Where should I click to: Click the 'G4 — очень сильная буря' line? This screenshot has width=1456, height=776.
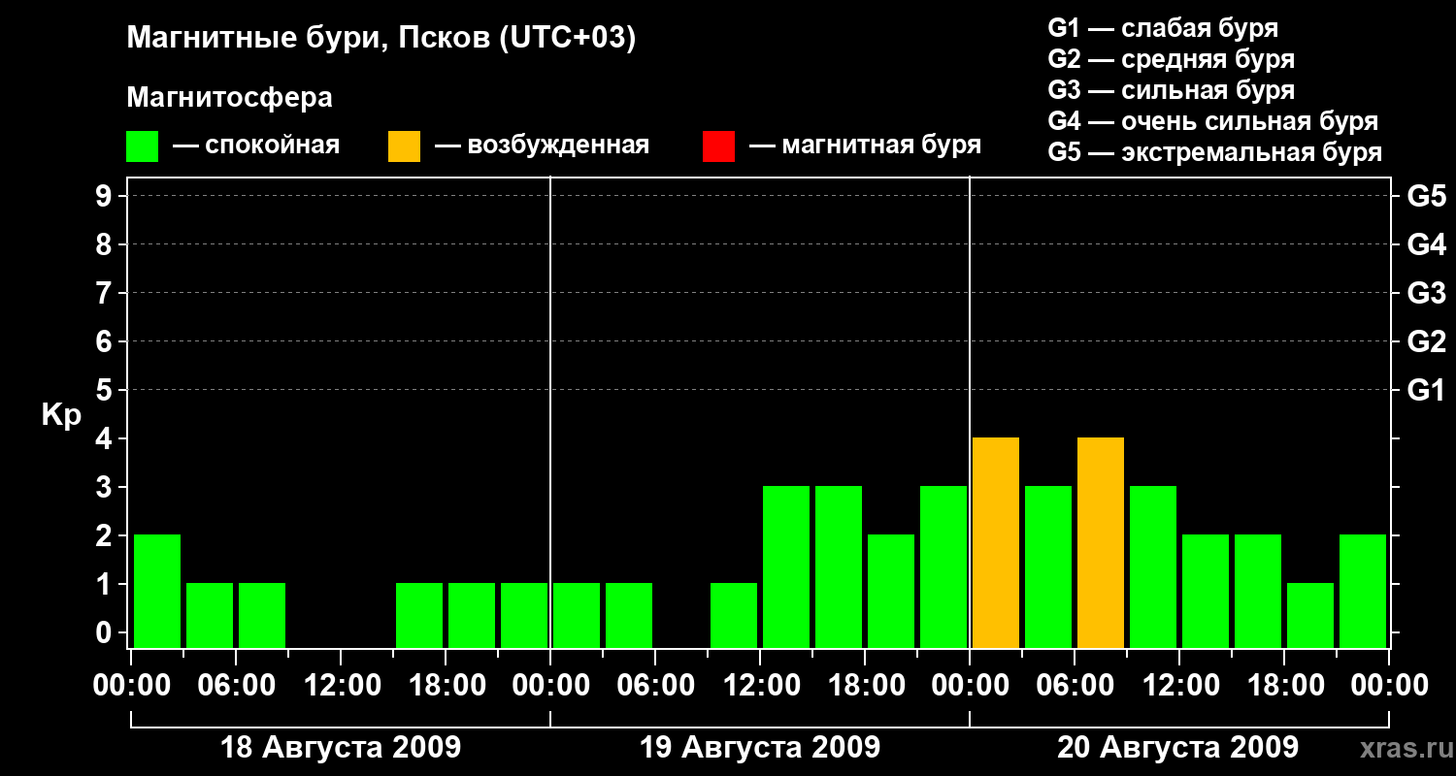[1213, 121]
